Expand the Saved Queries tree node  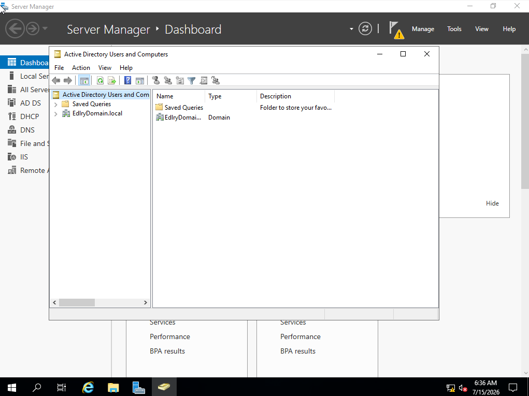pos(55,105)
